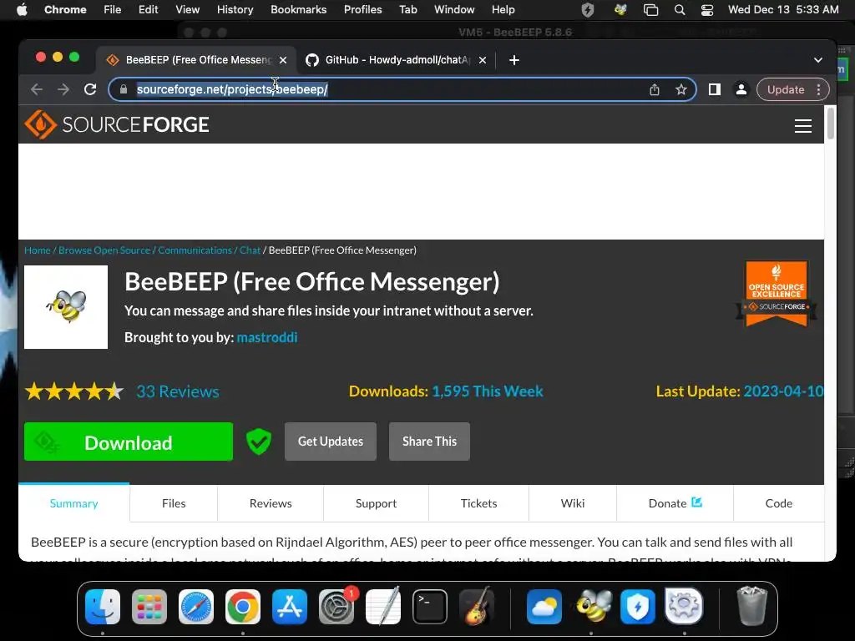Screen dimensions: 855x641
Task: Expand the tab search chevron
Action: point(818,60)
